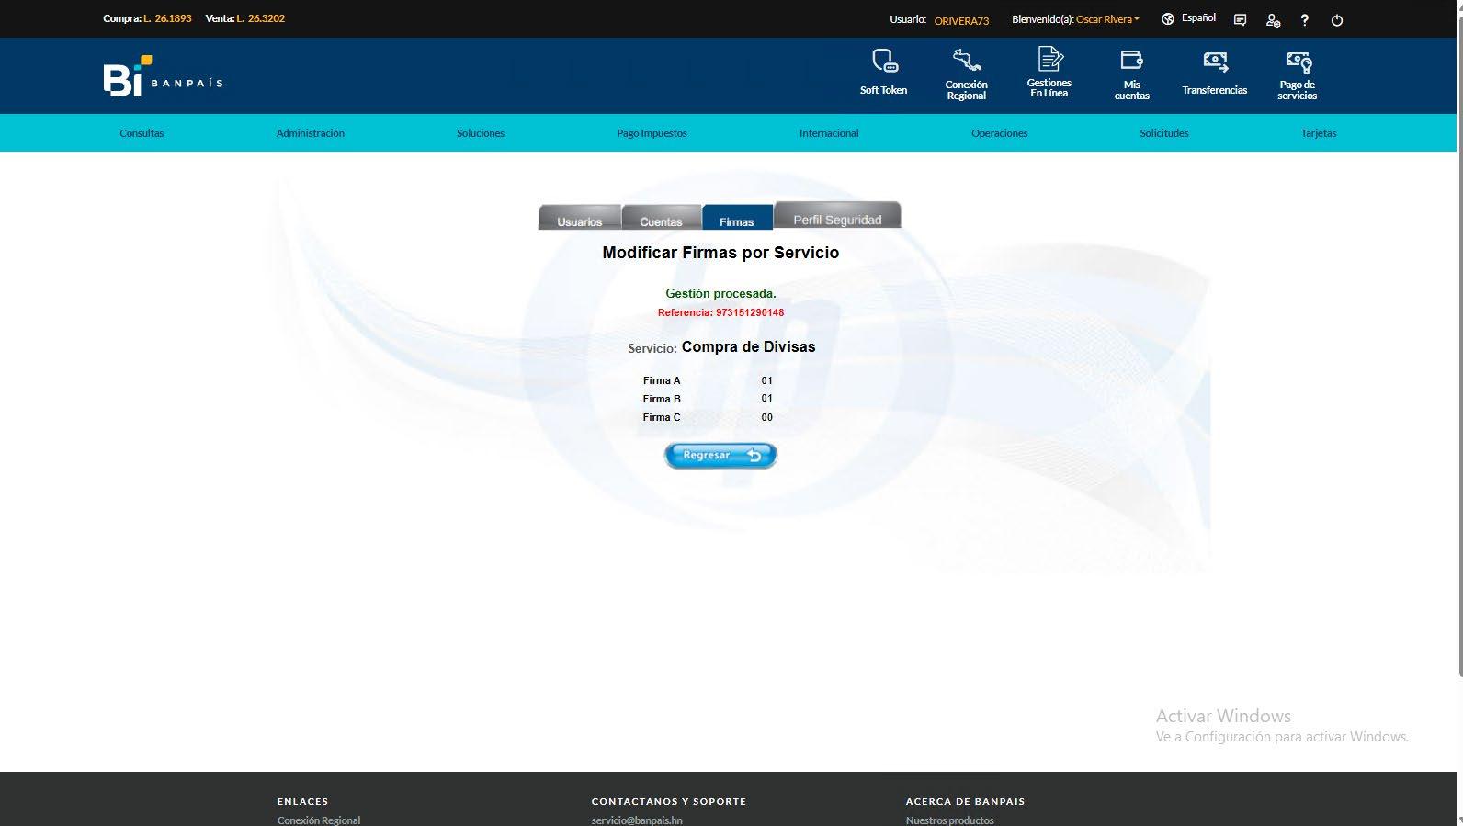Screen dimensions: 1463x826
Task: Switch to the Perfil Seguridad tab
Action: pyautogui.click(x=837, y=215)
